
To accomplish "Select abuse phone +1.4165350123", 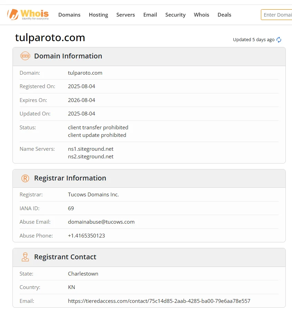I will click(86, 235).
